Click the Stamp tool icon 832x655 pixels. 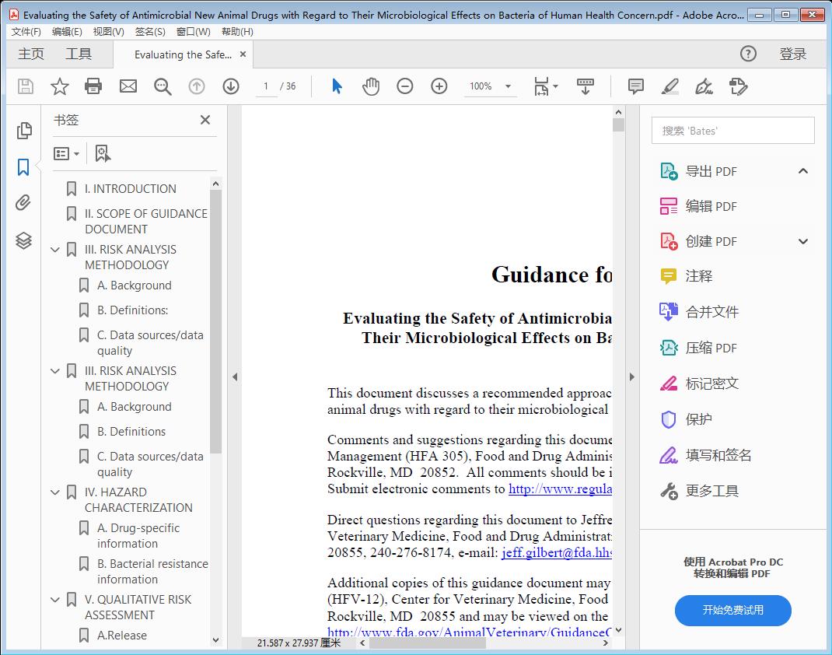click(x=738, y=86)
